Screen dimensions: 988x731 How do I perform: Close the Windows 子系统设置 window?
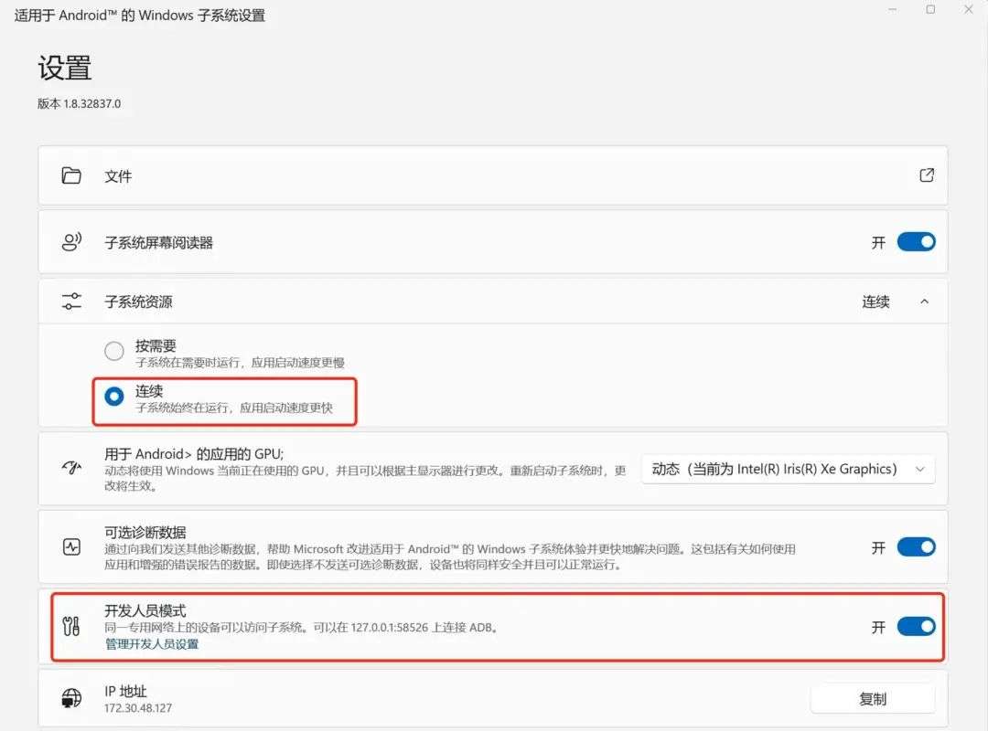click(x=969, y=9)
